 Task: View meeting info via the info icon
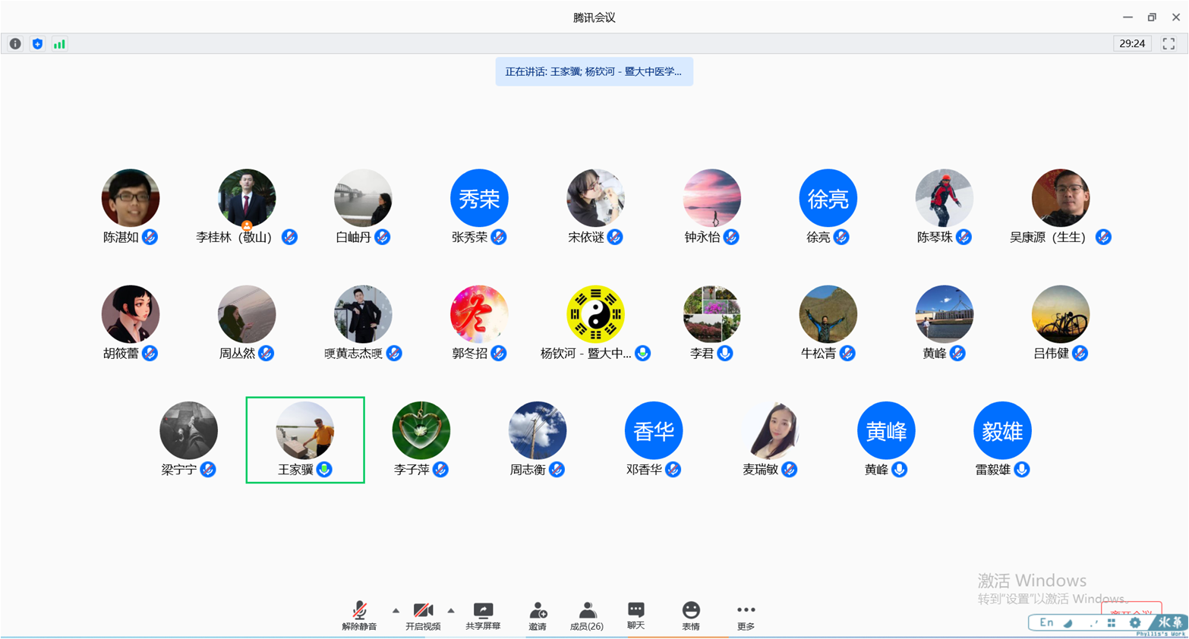pos(15,44)
